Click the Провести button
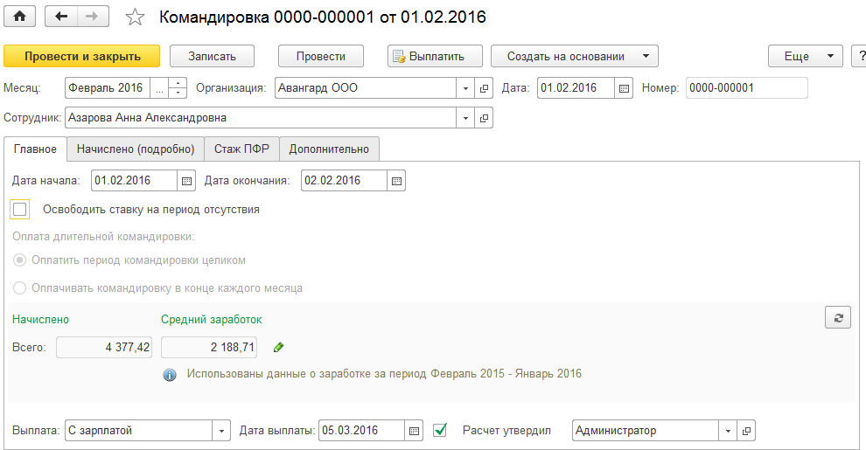866x450 pixels. coord(321,56)
